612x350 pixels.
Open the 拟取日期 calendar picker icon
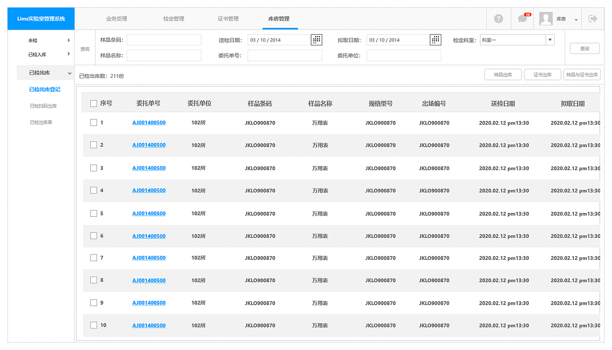[x=436, y=40]
